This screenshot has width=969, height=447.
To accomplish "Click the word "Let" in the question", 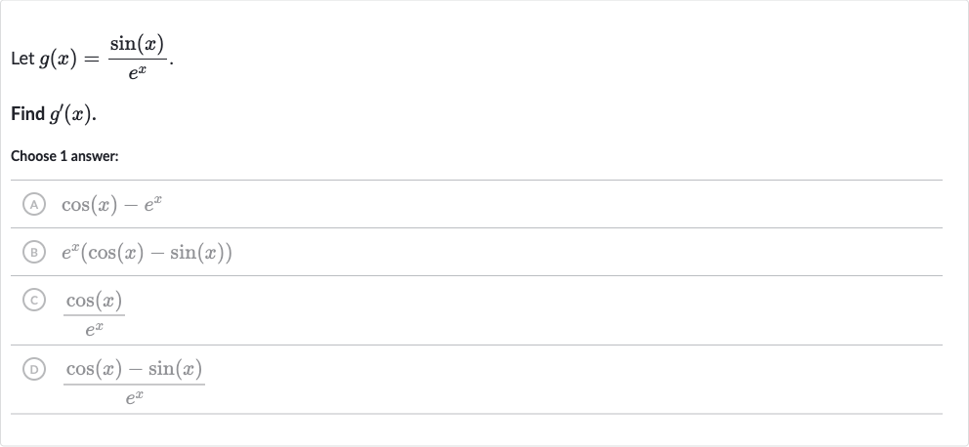I will (22, 60).
